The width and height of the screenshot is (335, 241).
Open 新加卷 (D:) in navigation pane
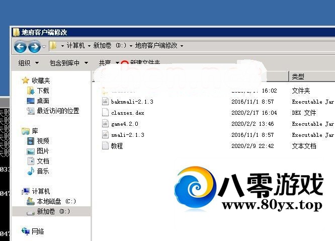pos(53,211)
